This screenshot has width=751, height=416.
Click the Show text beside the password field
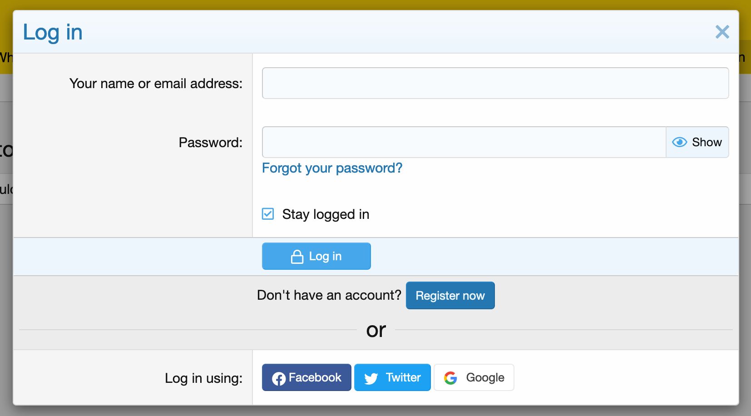coord(707,142)
